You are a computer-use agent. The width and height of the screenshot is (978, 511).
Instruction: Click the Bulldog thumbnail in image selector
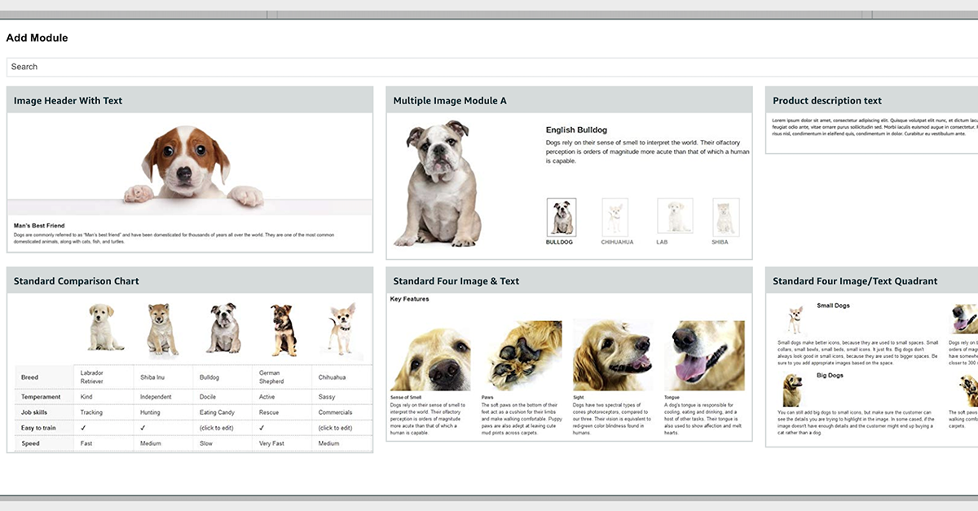pos(562,218)
